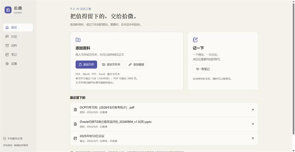The height and width of the screenshot is (152, 295).
Task: Click the 拾微 app name in the sidebar
Action: tap(18, 8)
